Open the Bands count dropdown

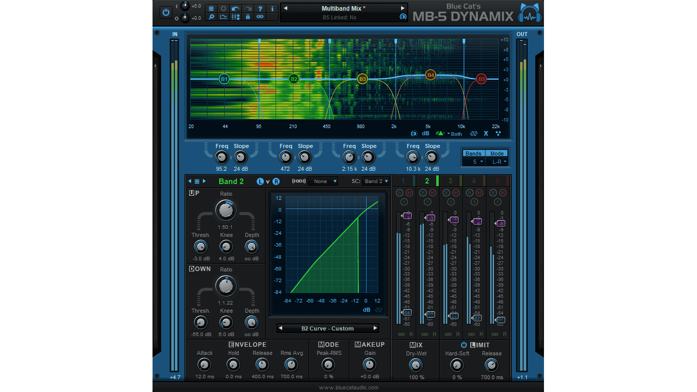474,162
